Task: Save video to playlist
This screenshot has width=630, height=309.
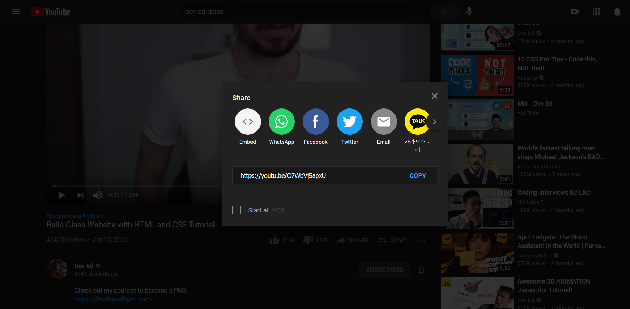Action: [x=392, y=240]
